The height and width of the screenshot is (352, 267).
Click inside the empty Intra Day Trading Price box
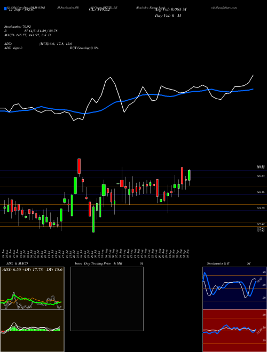[x=107, y=299]
